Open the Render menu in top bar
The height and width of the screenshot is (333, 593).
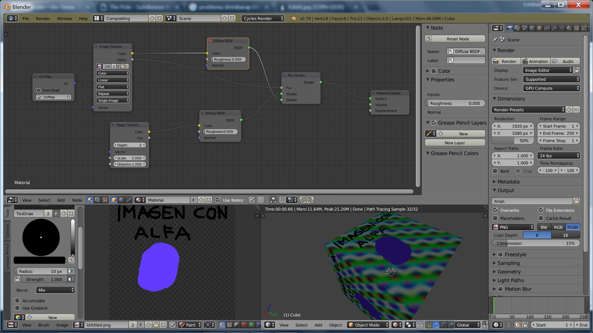(x=43, y=18)
